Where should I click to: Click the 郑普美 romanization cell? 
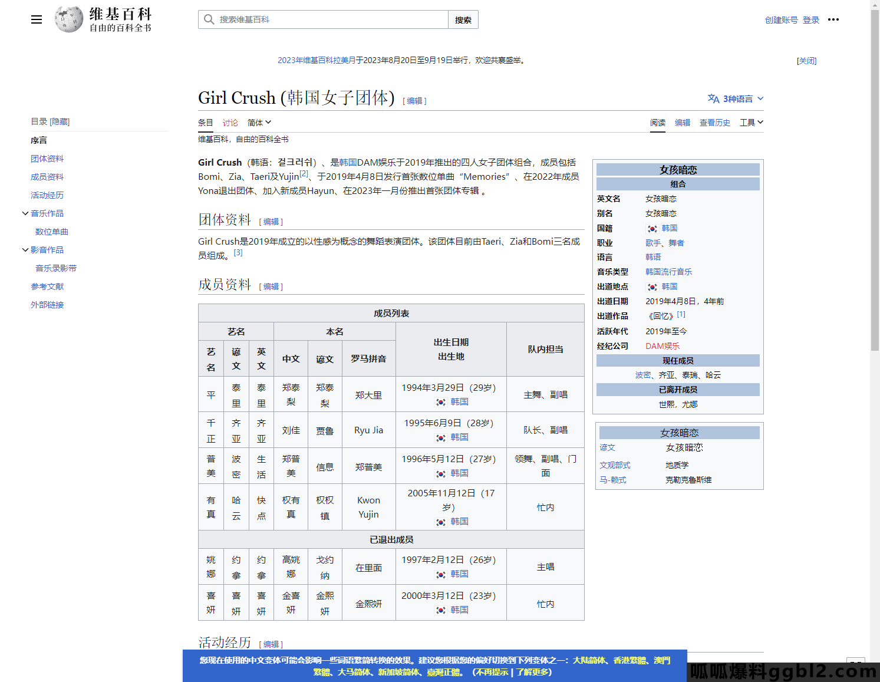click(369, 467)
